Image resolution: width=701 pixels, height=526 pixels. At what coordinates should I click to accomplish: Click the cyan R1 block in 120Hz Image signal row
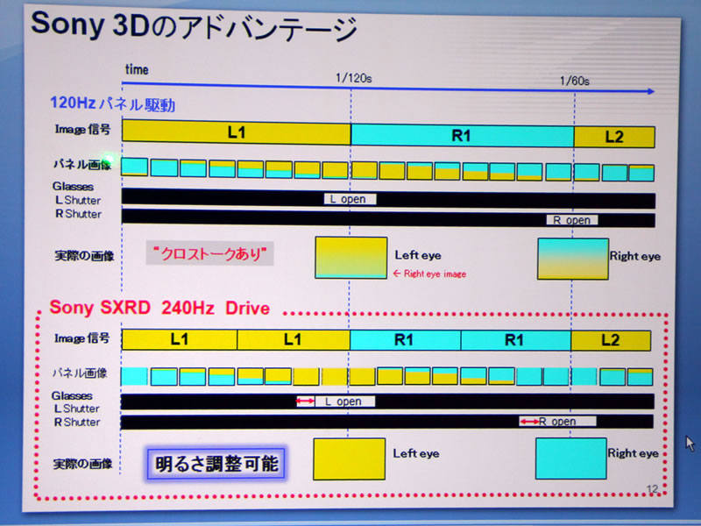pyautogui.click(x=463, y=136)
